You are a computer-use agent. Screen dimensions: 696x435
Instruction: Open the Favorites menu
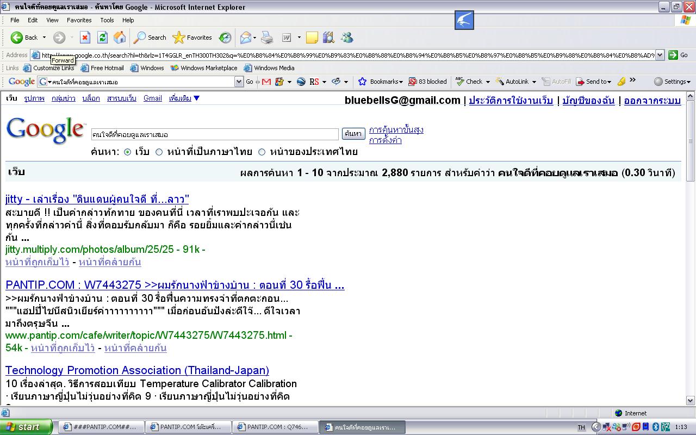point(79,20)
